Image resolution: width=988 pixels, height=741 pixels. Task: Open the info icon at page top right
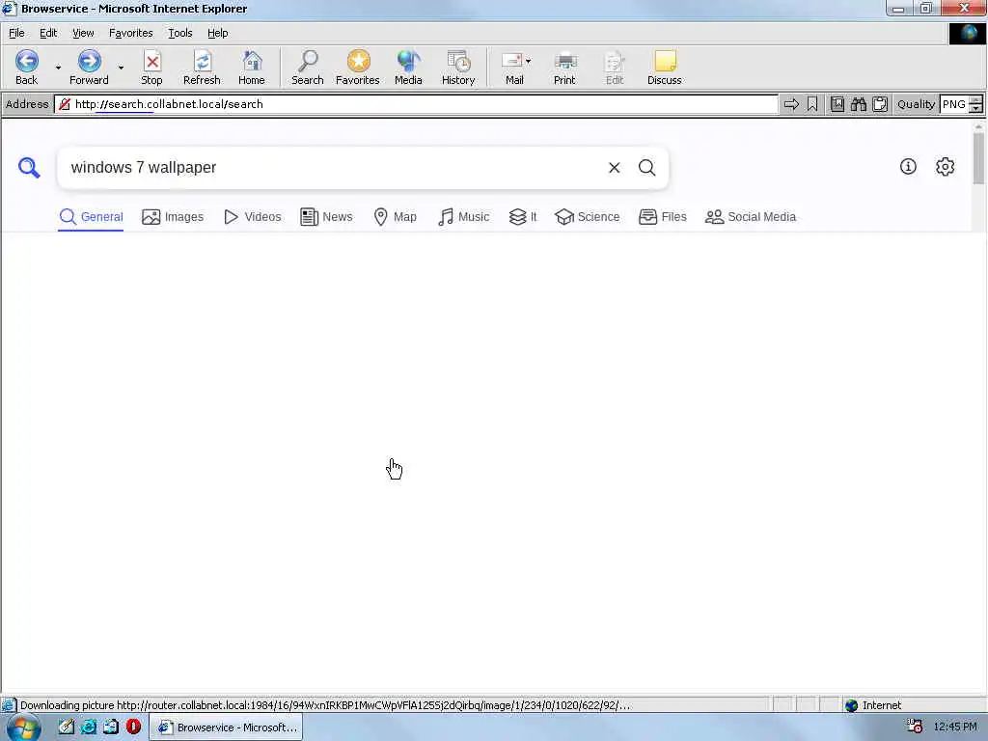(908, 166)
